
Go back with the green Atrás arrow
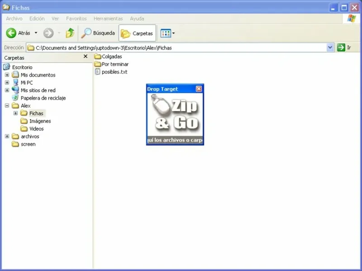(x=18, y=33)
